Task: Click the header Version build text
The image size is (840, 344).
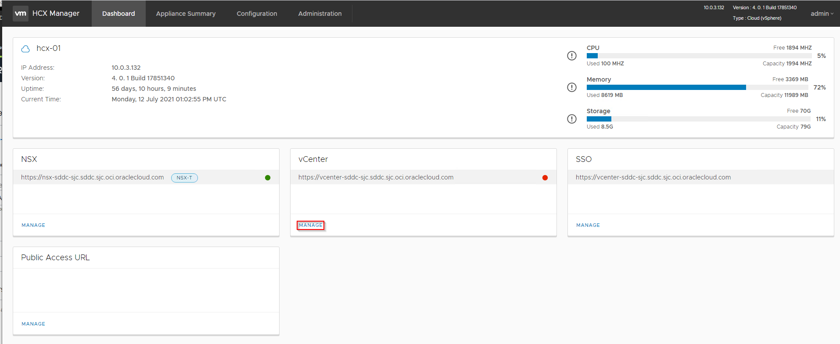Action: click(765, 7)
